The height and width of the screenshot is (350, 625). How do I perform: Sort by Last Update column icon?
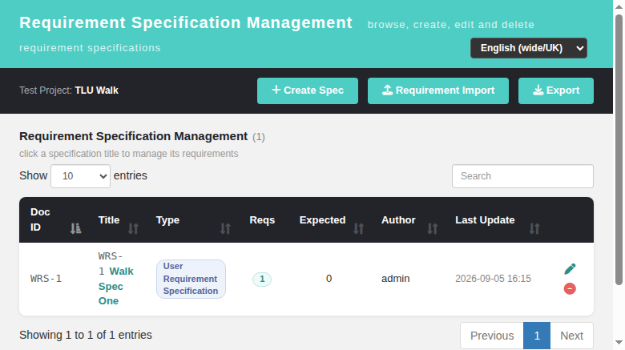pos(534,228)
